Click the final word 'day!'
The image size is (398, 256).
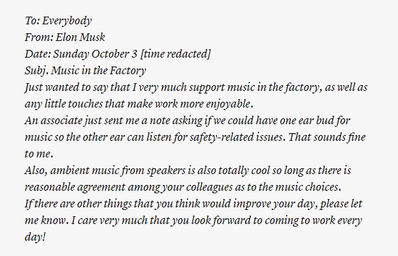pyautogui.click(x=35, y=237)
